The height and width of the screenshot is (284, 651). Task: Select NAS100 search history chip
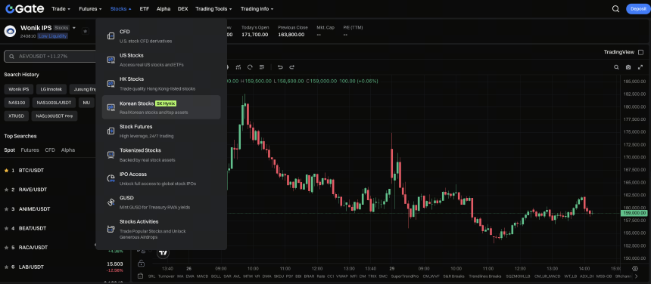16,102
